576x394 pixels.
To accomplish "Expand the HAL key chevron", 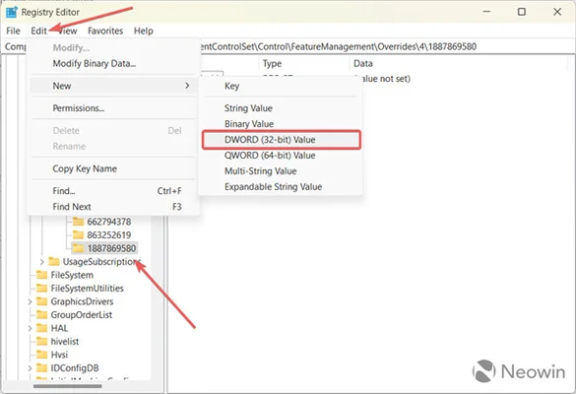I will click(30, 328).
